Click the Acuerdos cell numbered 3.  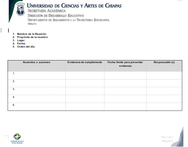point(37,91)
